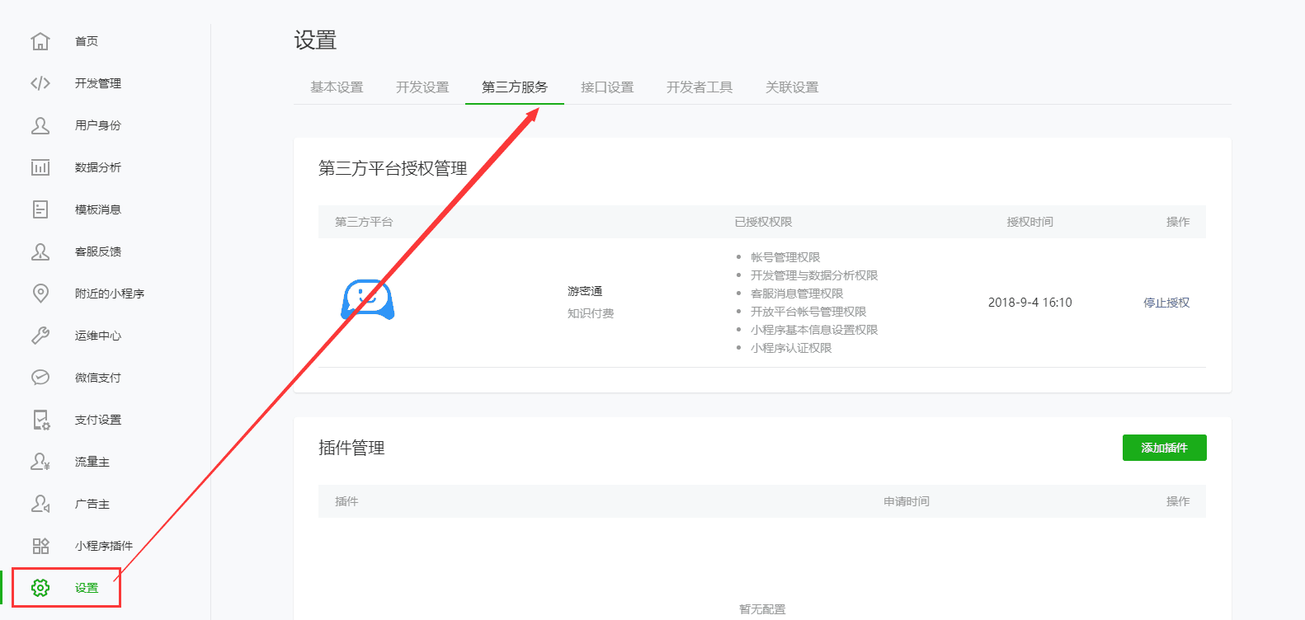The width and height of the screenshot is (1305, 620).
Task: Click the home icon in sidebar
Action: (40, 41)
